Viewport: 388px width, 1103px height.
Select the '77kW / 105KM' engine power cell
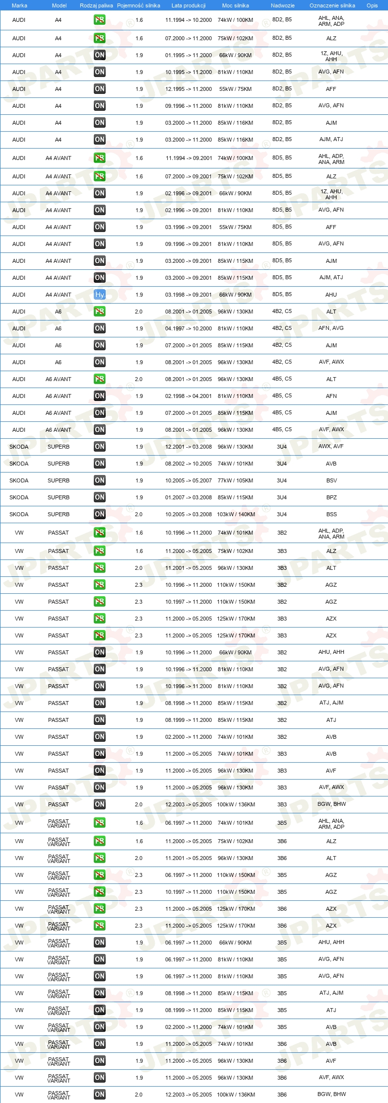click(x=236, y=480)
